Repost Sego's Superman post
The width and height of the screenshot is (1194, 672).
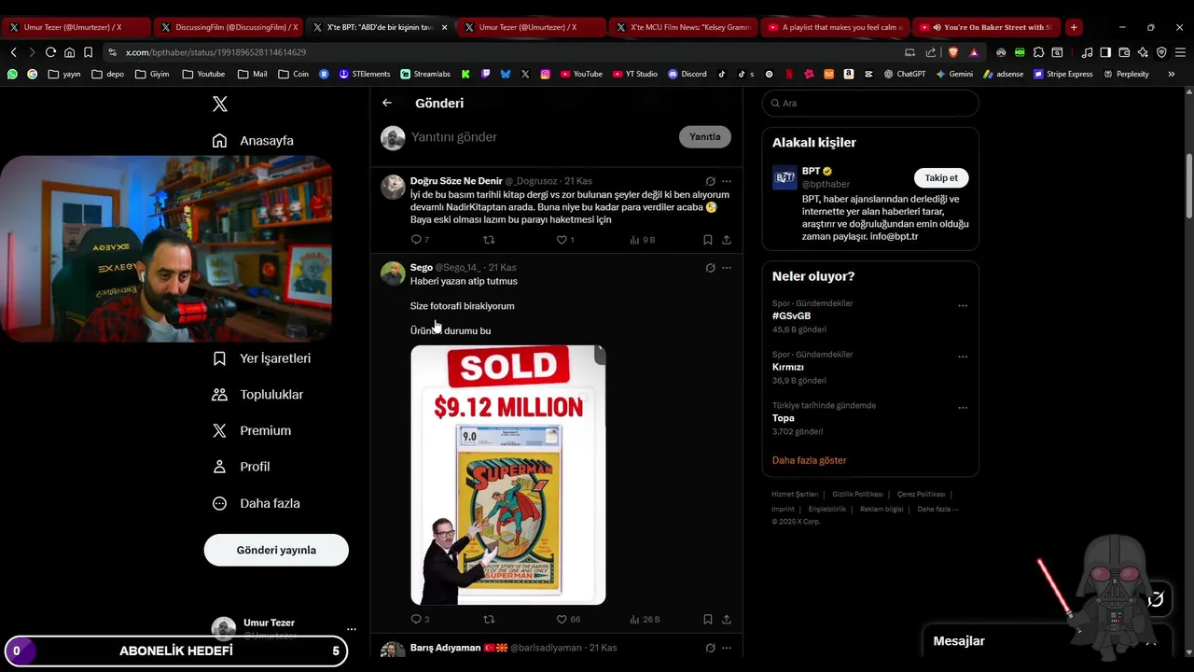489,619
